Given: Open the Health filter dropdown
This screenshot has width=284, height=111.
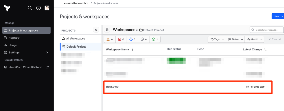Looking at the screenshot, I should point(254,39).
